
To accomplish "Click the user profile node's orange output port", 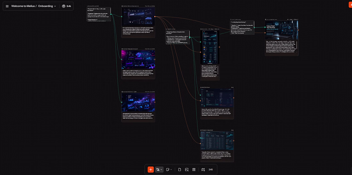I will [234, 98].
